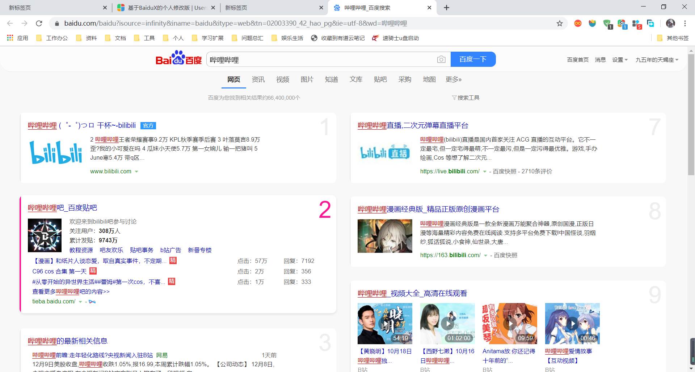Viewport: 695px width, 372px height.
Task: Open the browser profile avatar
Action: [x=671, y=23]
